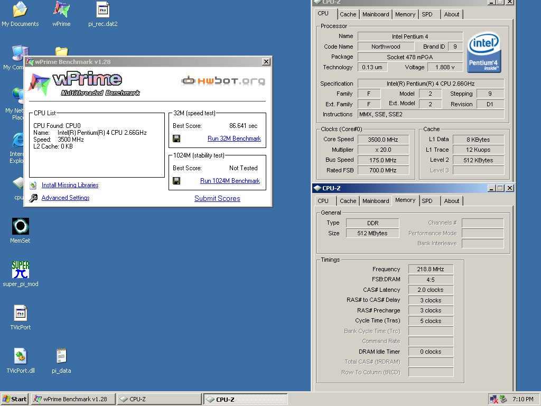Image resolution: width=541 pixels, height=406 pixels.
Task: Open About tab in upper CPU-Z window
Action: pyautogui.click(x=452, y=14)
